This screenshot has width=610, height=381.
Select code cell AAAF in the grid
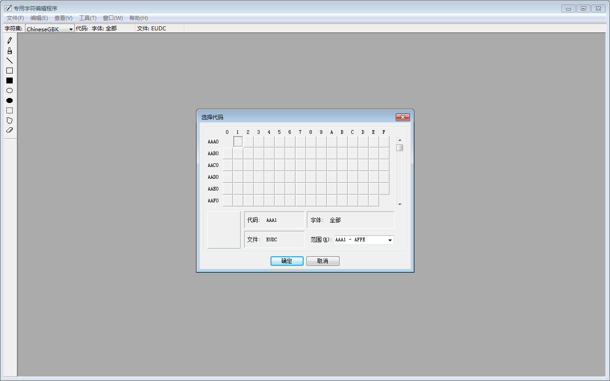pyautogui.click(x=384, y=142)
